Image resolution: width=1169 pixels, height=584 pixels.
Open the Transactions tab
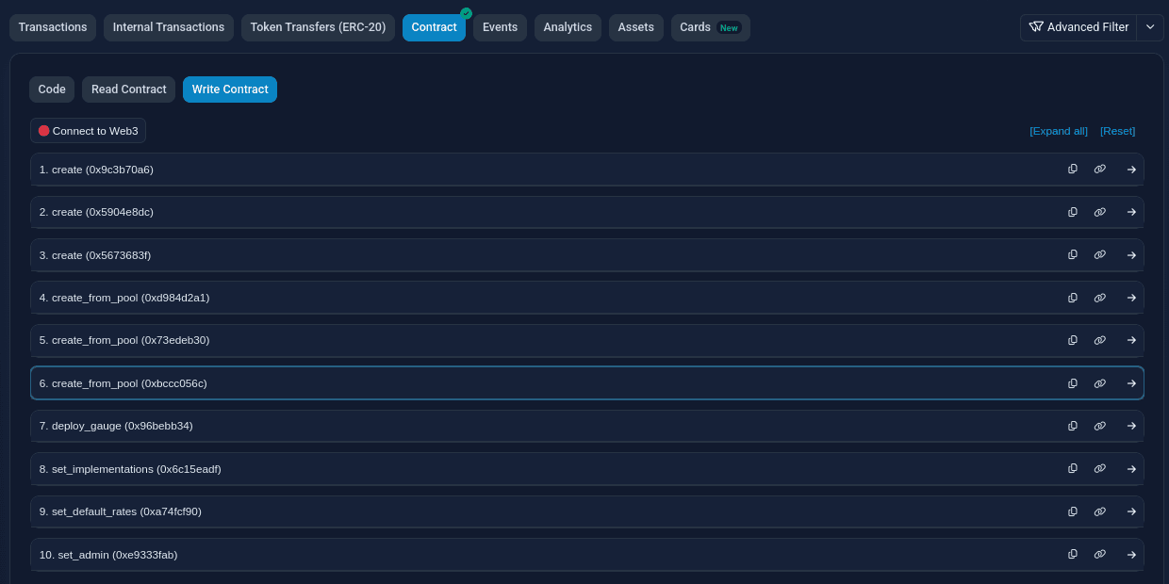click(x=53, y=27)
